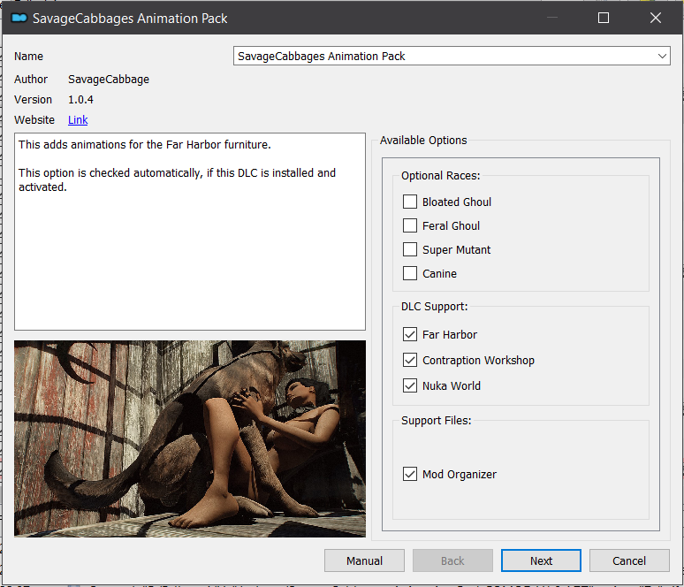This screenshot has height=587, width=684.
Task: Click the Mod Organizer icon in title bar
Action: [x=19, y=18]
